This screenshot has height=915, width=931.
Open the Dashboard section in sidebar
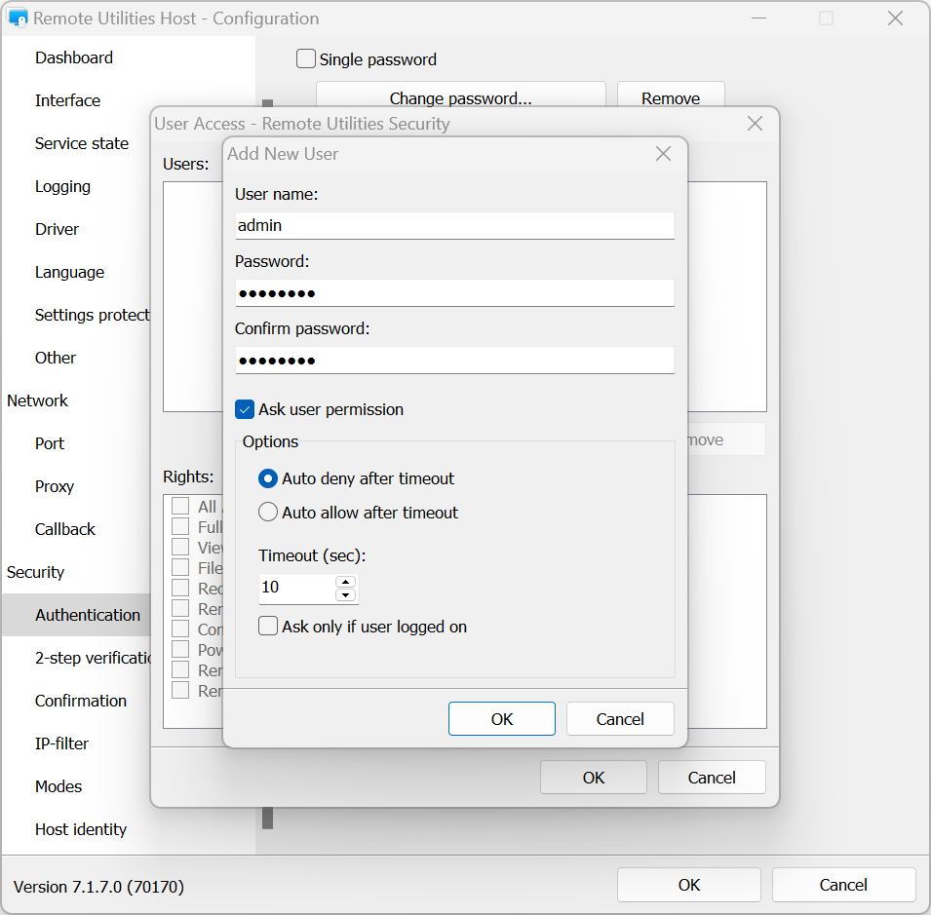pyautogui.click(x=74, y=57)
